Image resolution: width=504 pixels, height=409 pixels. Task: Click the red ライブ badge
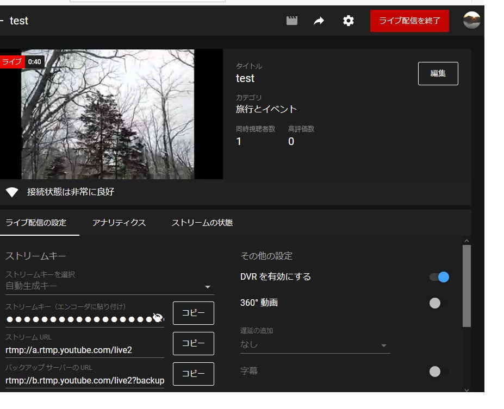point(12,61)
